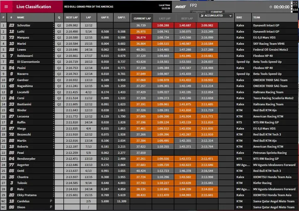Switch to the COMBINED session view

click(199, 12)
